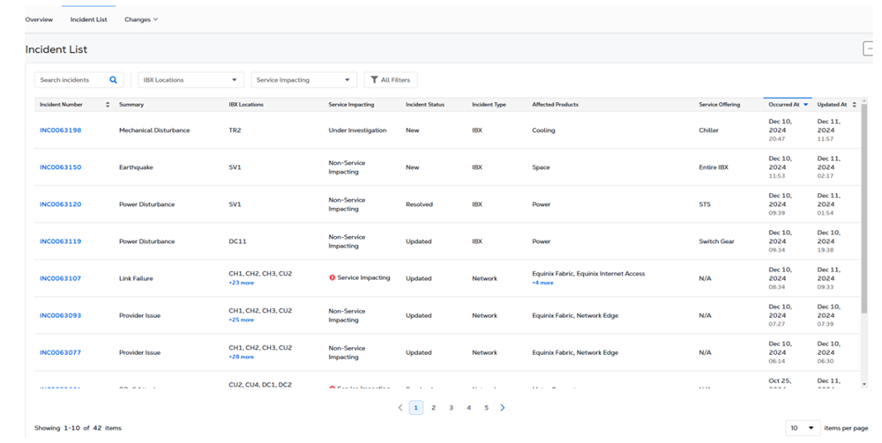This screenshot has width=882, height=443.
Task: Click Earthquake summary cell
Action: 136,167
